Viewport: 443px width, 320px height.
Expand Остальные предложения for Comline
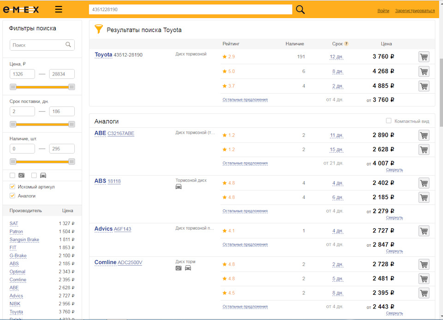coord(245,307)
